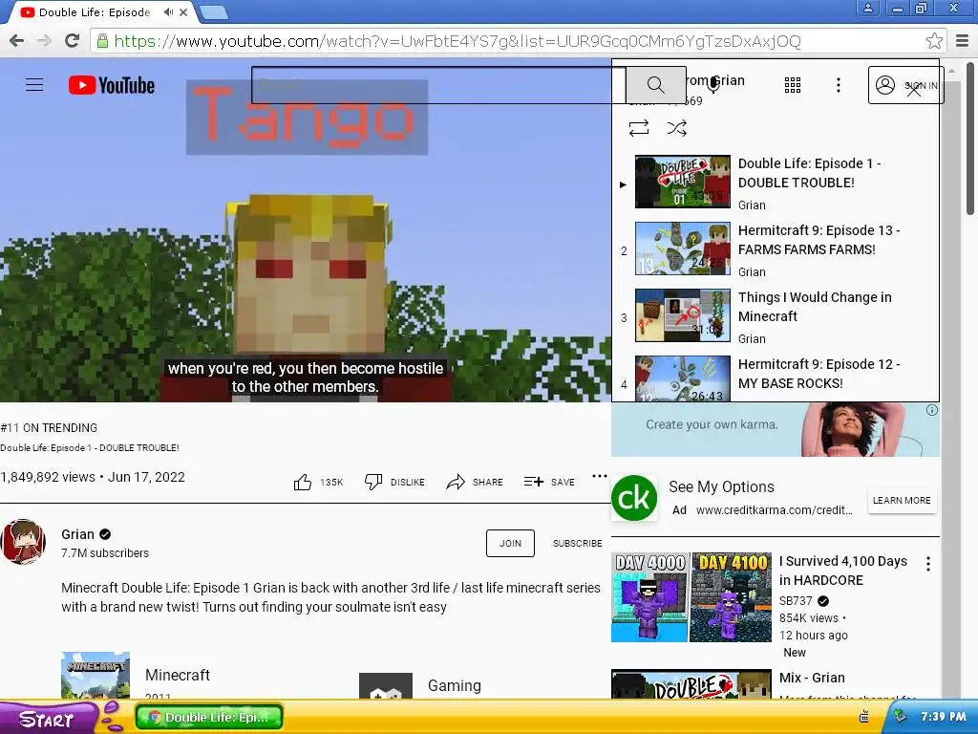Select the Double Life: Episode tab
This screenshot has width=978, height=734.
94,11
